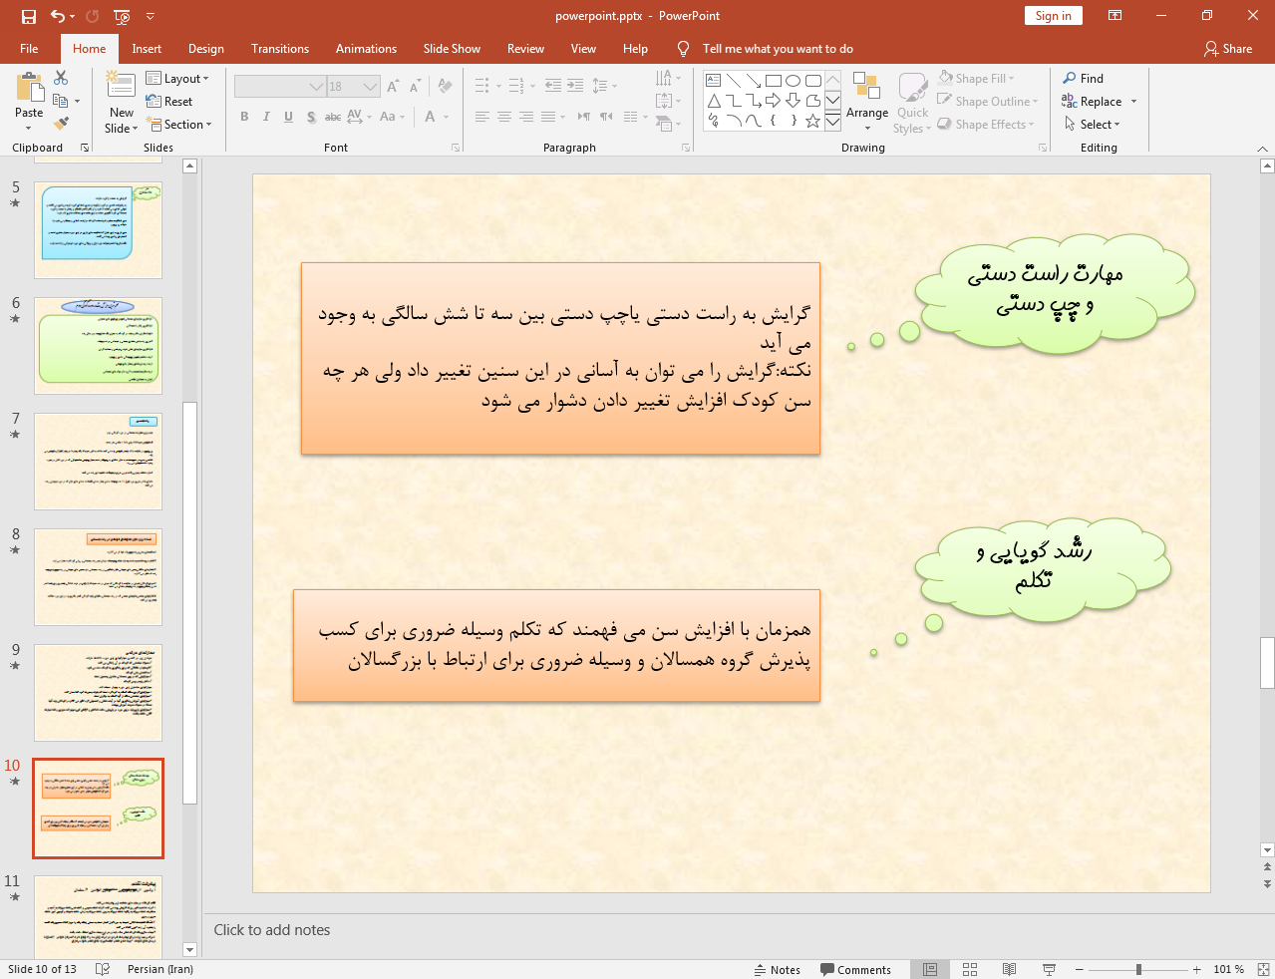Screen dimensions: 1275x979
Task: Click the zoom out minus button
Action: (x=1079, y=969)
